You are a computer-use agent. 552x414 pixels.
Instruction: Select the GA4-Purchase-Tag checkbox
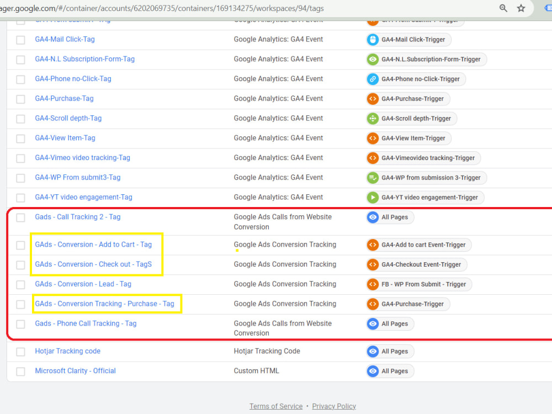pos(21,99)
